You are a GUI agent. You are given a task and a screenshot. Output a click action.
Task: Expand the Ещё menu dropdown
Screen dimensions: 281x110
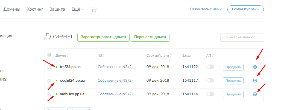(78, 9)
